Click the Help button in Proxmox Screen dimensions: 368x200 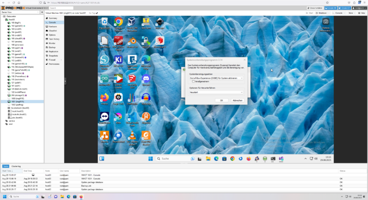(x=362, y=13)
